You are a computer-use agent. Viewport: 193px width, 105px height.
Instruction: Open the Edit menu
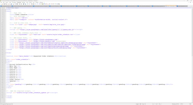(4, 2)
